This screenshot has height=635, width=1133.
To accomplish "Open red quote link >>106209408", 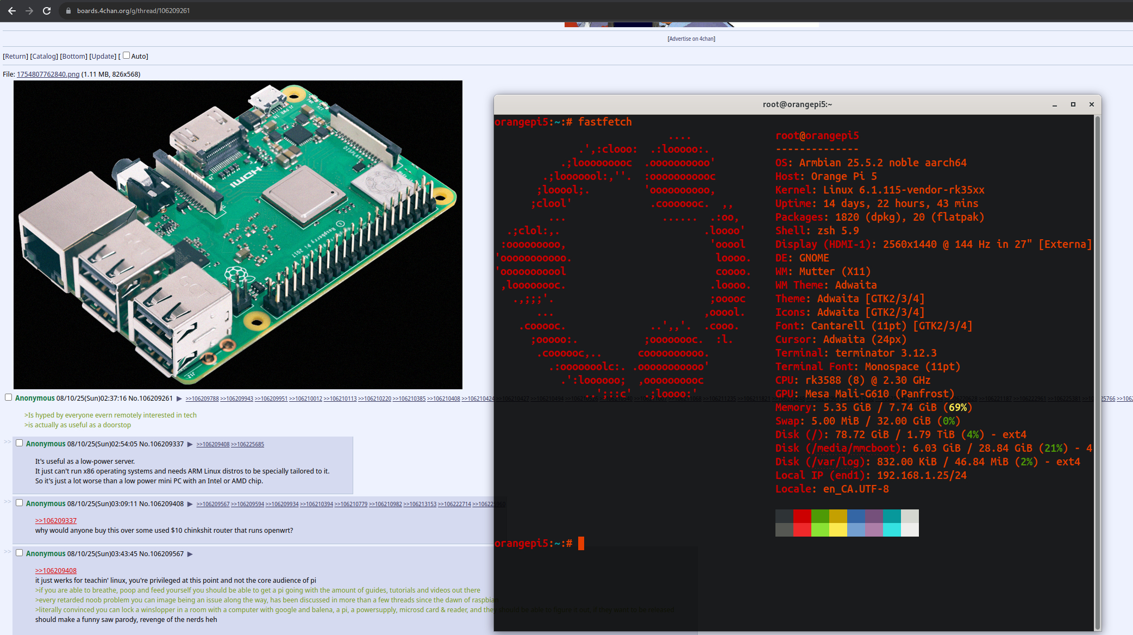I will pos(56,571).
